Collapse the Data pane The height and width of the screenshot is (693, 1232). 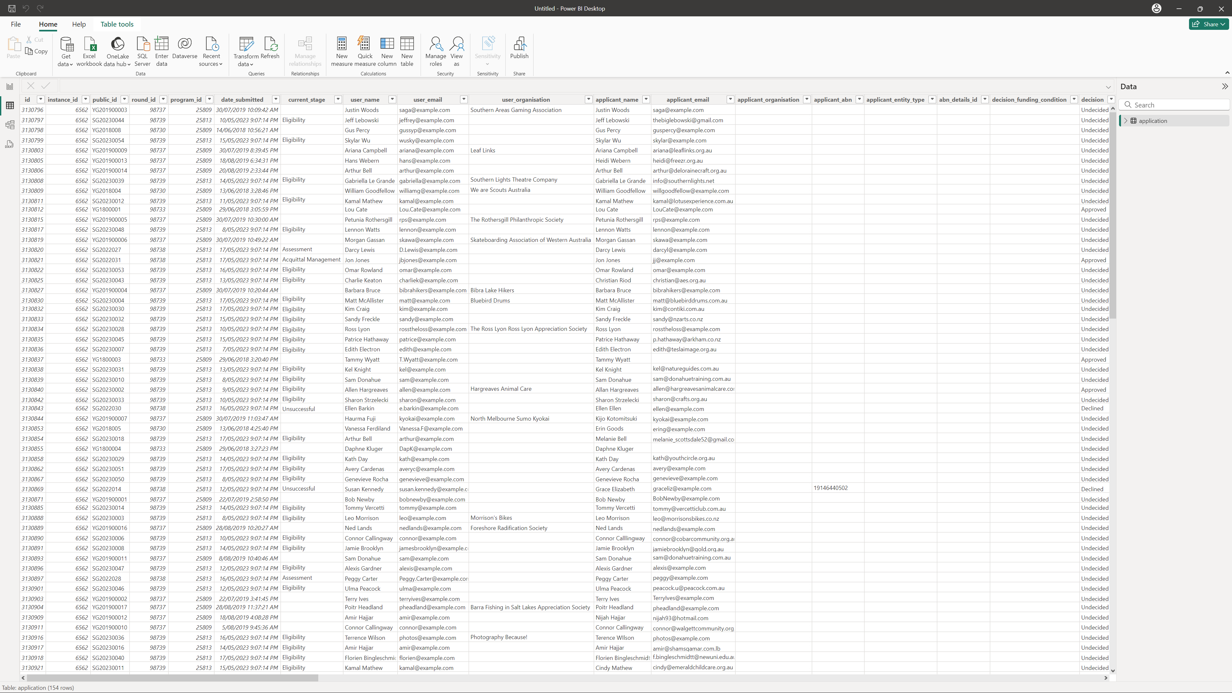(x=1224, y=87)
